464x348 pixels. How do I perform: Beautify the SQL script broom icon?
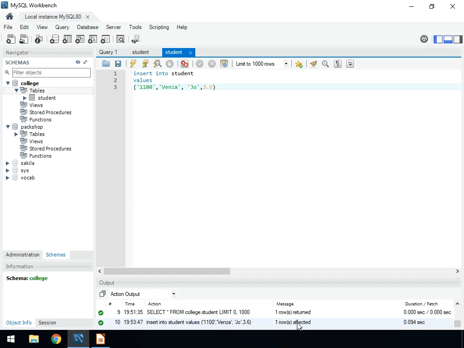click(314, 63)
